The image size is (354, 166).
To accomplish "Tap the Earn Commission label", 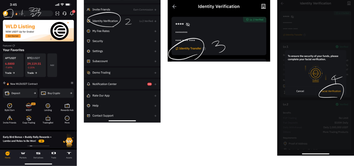I will pos(143,10).
